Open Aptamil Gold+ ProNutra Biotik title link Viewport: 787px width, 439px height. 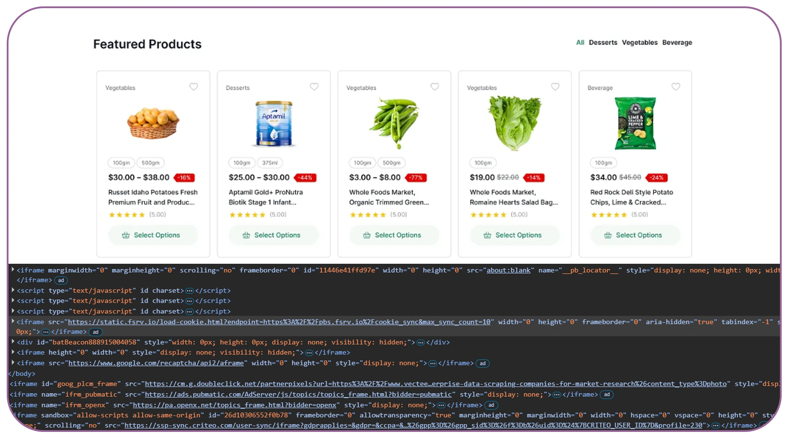point(266,197)
